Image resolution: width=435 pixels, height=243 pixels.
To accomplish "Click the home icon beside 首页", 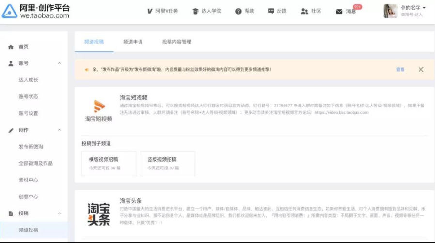I will click(x=11, y=47).
